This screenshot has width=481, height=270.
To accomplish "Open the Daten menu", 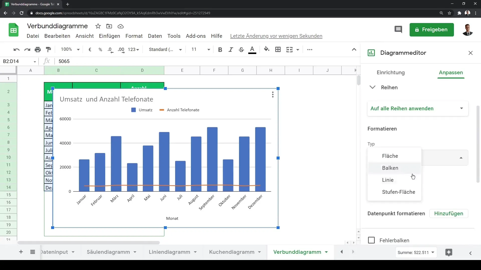I will pyautogui.click(x=155, y=36).
